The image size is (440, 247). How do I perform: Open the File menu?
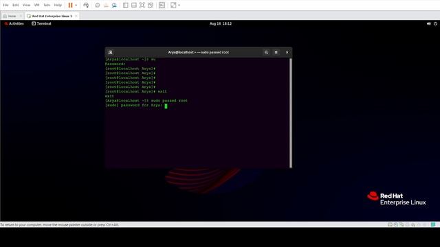tap(5, 5)
